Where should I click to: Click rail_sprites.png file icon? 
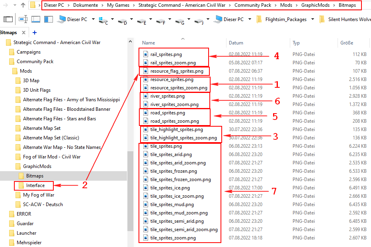[x=146, y=54]
